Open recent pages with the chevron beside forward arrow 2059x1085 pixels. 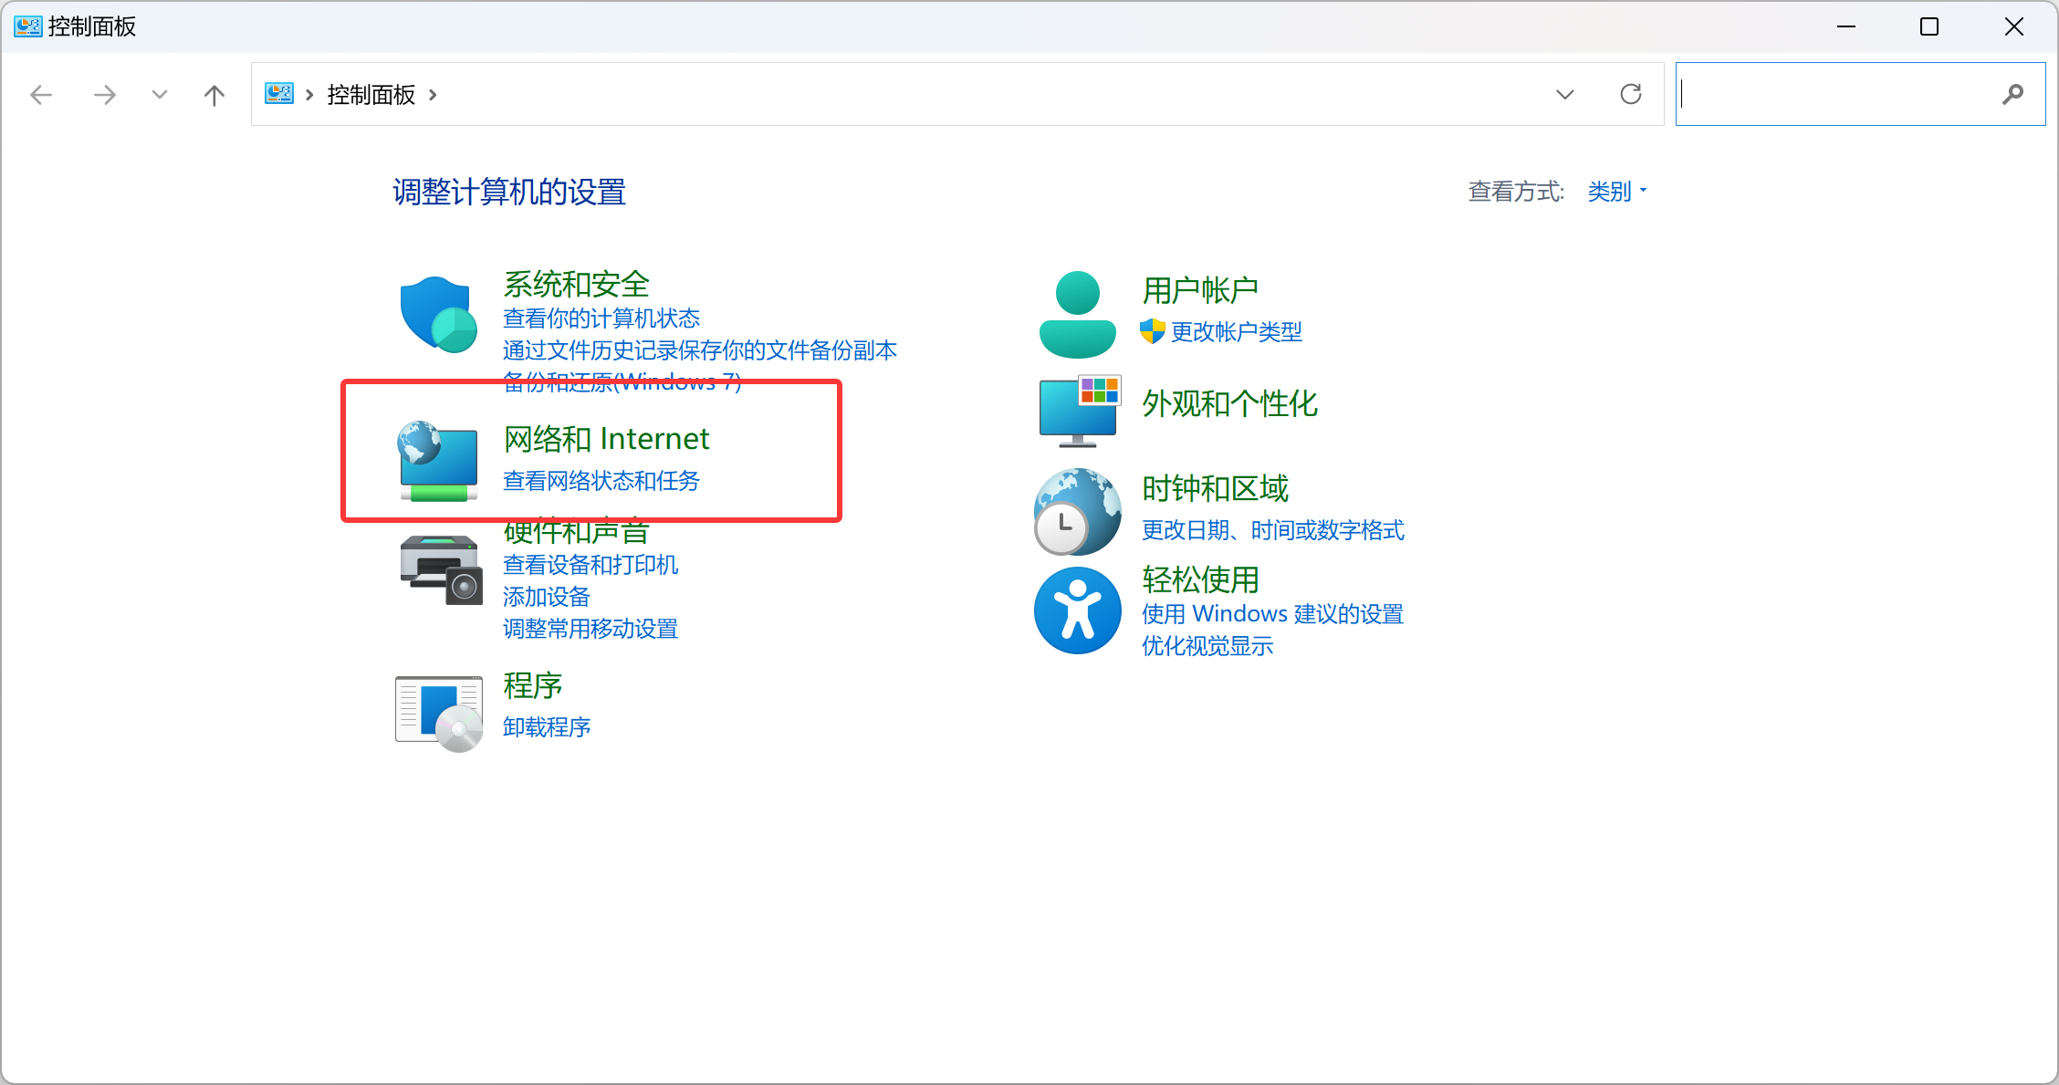(x=159, y=94)
